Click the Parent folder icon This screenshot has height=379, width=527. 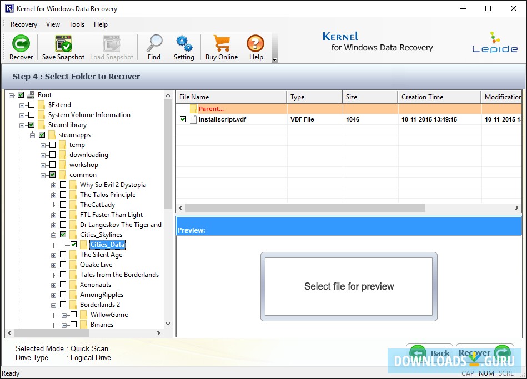click(193, 109)
